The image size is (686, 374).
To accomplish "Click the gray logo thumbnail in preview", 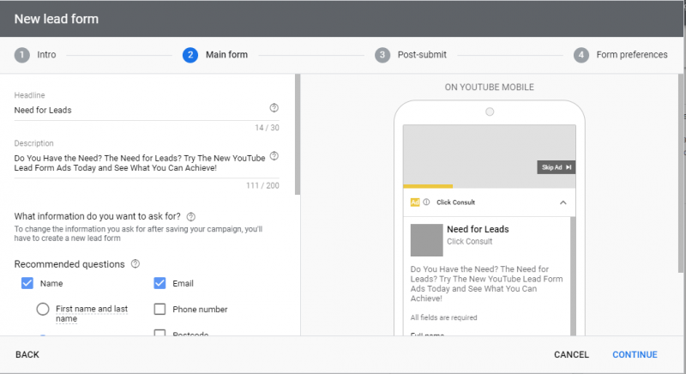I will (x=426, y=240).
